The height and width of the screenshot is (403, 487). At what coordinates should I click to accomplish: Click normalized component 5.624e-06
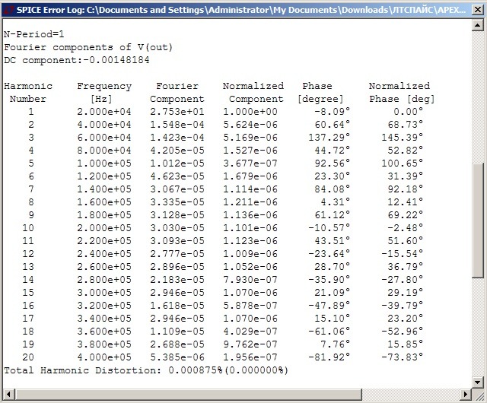pos(250,125)
